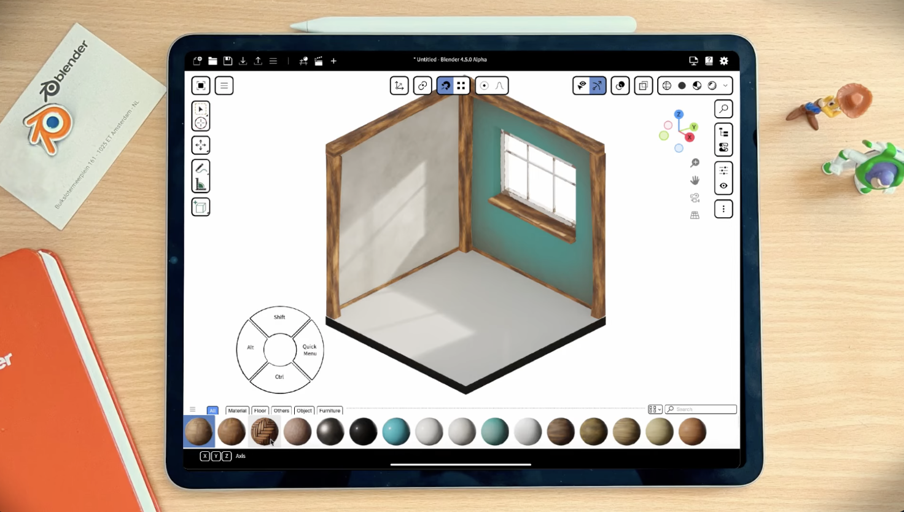This screenshot has width=904, height=512.
Task: Open the selectability and visibility filter
Action: click(582, 85)
